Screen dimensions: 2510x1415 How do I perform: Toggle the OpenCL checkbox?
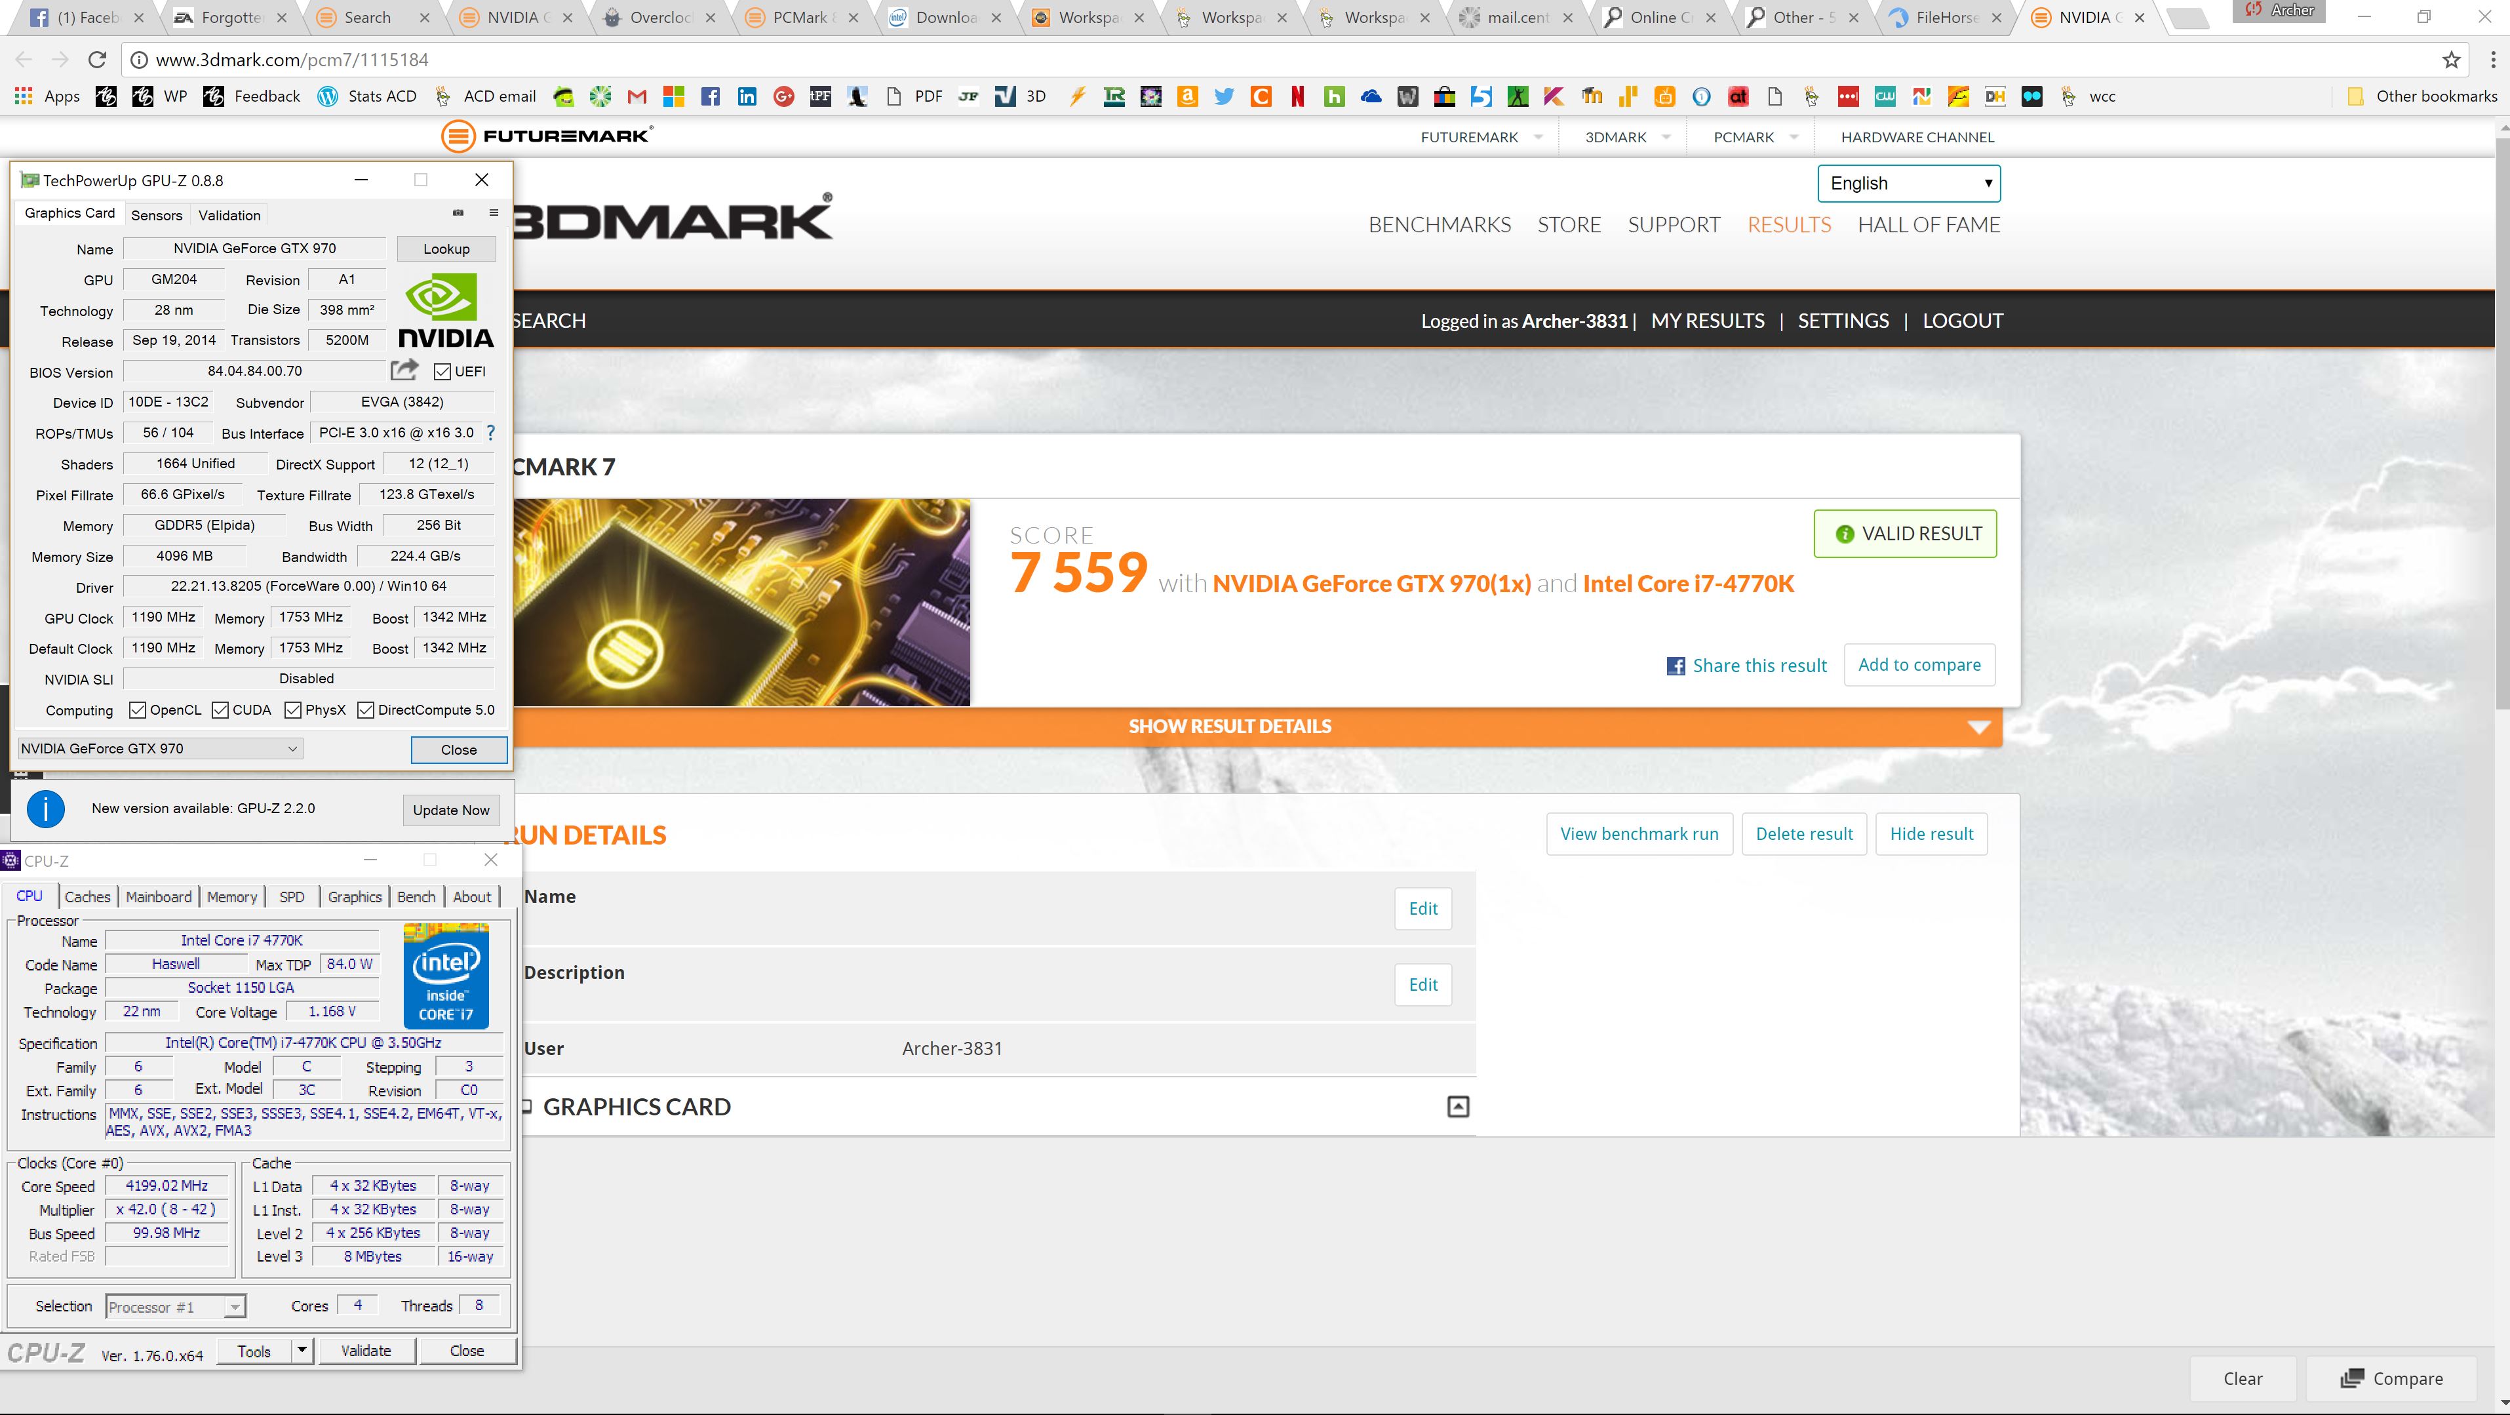pos(138,709)
